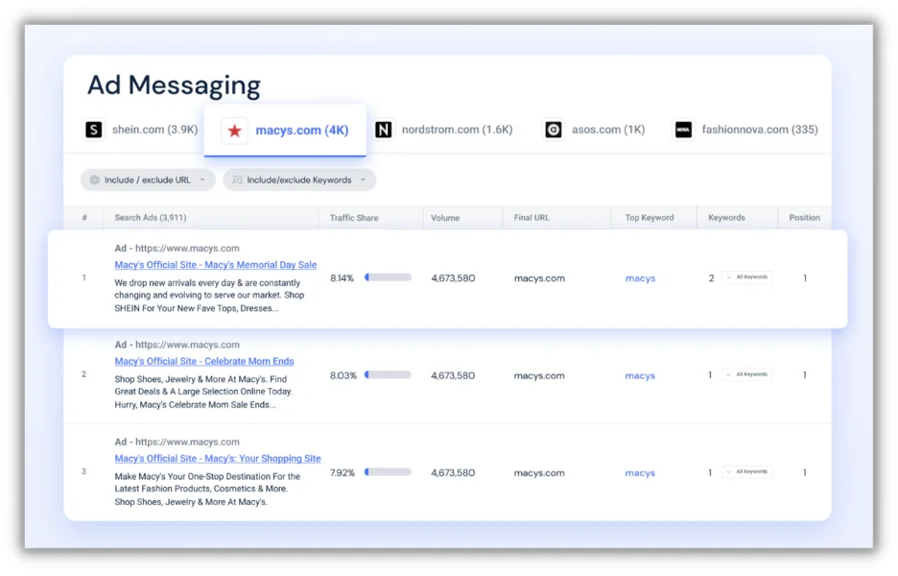Click the 7.92% traffic share value
Image resolution: width=898 pixels, height=576 pixels.
[343, 473]
